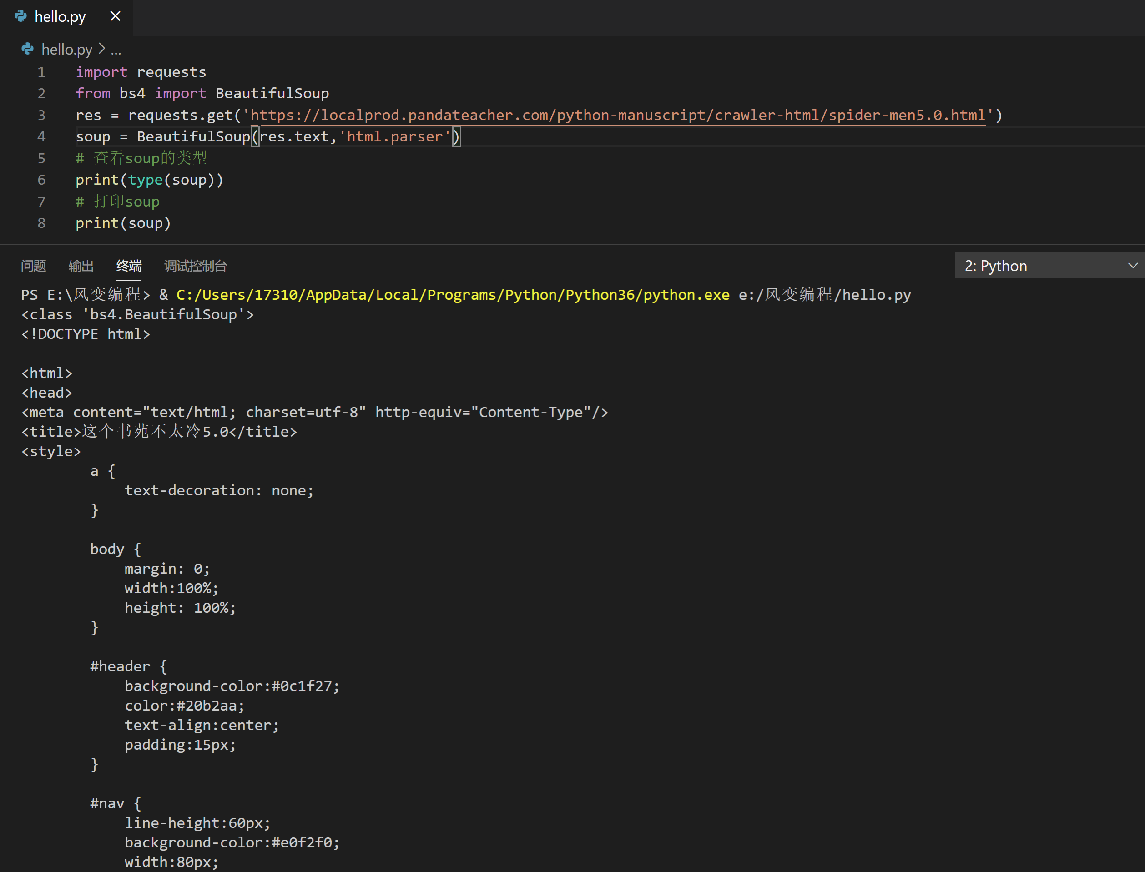Click terminal output '<!DOCTYPE html>'
1145x872 pixels.
86,334
